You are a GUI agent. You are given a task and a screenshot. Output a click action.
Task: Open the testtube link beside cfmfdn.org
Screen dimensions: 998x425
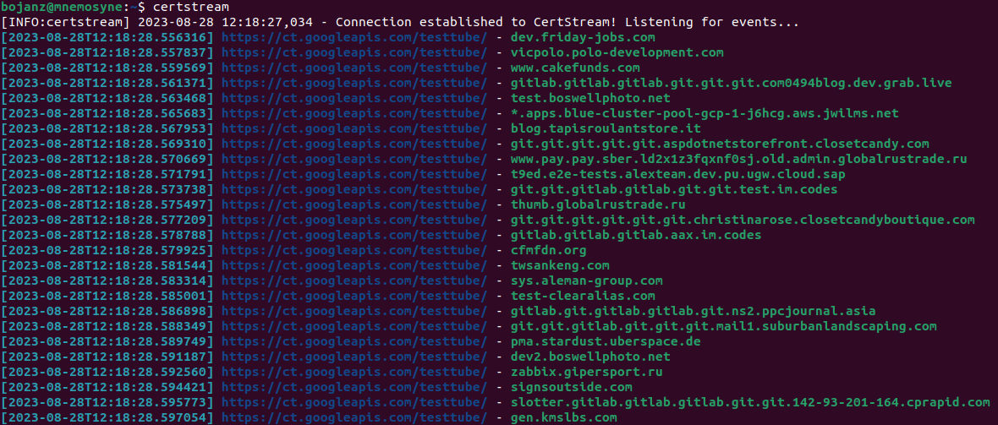(354, 250)
